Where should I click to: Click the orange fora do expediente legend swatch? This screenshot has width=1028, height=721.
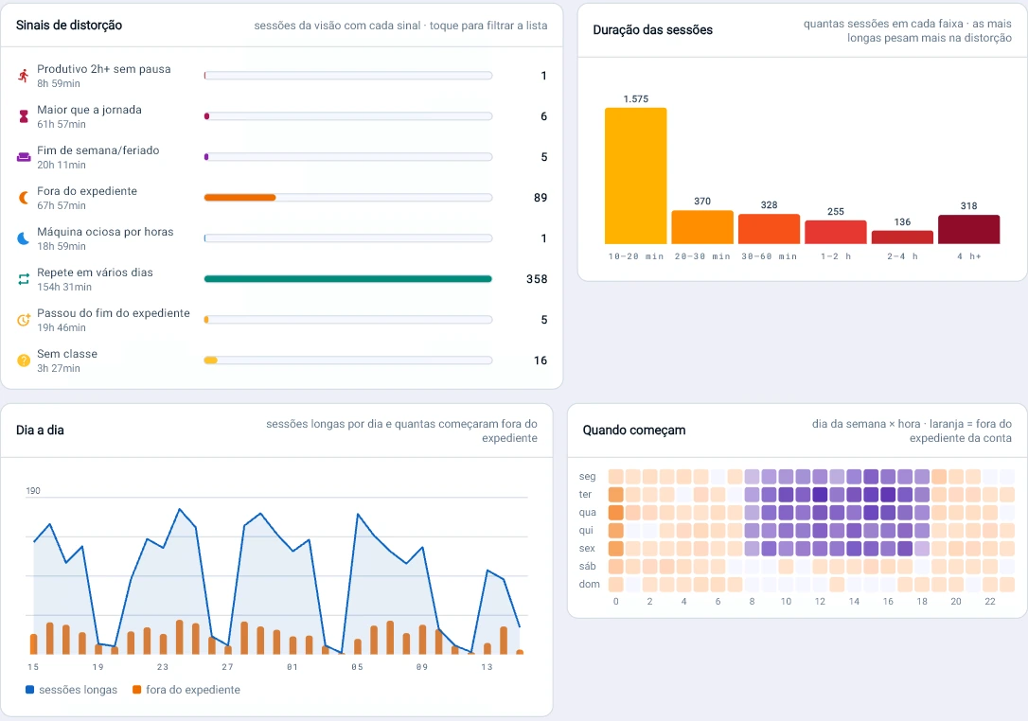137,690
